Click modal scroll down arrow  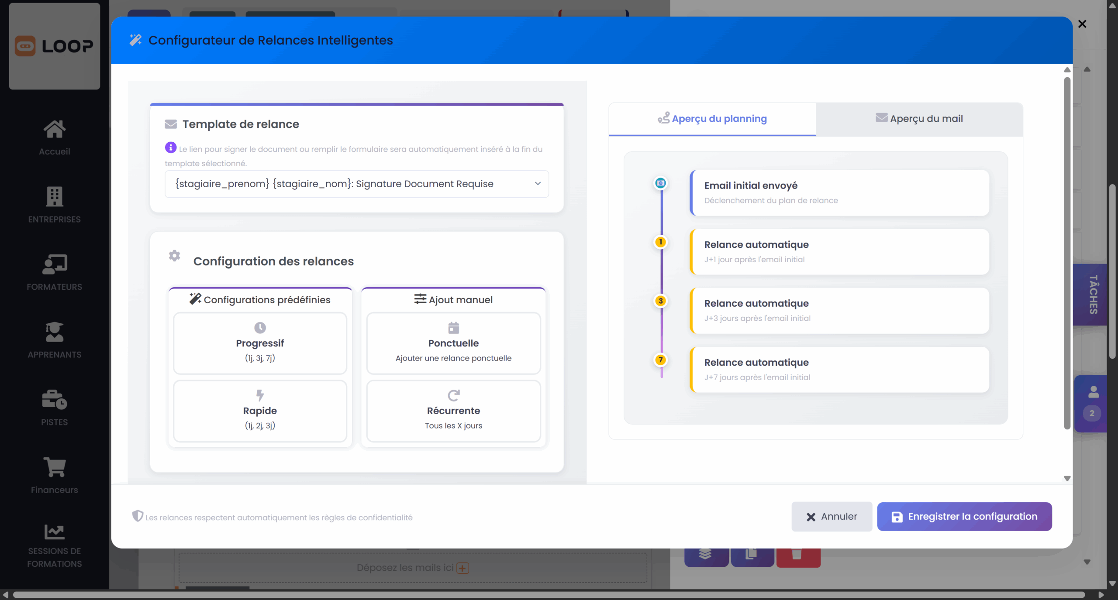click(x=1067, y=478)
